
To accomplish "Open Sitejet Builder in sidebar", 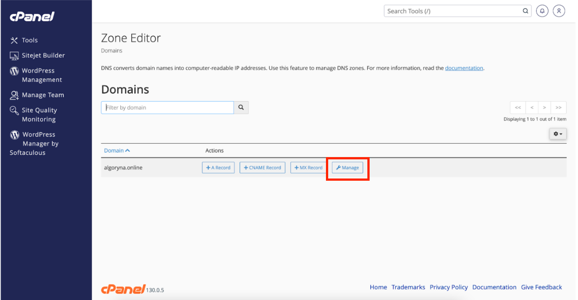I will tap(43, 56).
